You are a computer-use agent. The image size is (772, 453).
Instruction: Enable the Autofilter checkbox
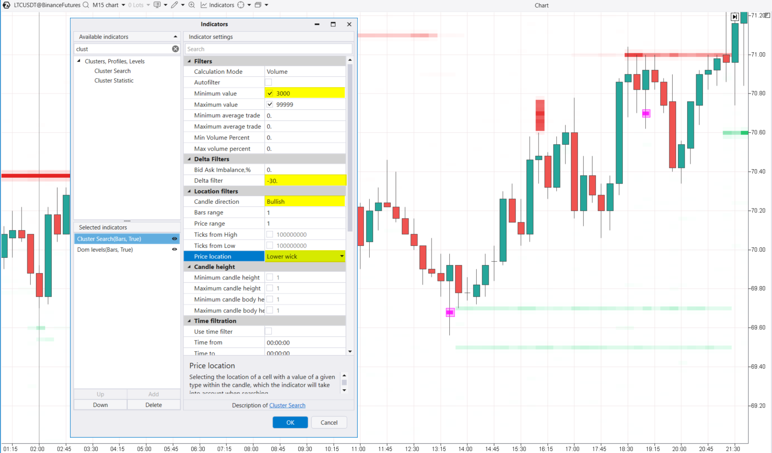point(269,82)
